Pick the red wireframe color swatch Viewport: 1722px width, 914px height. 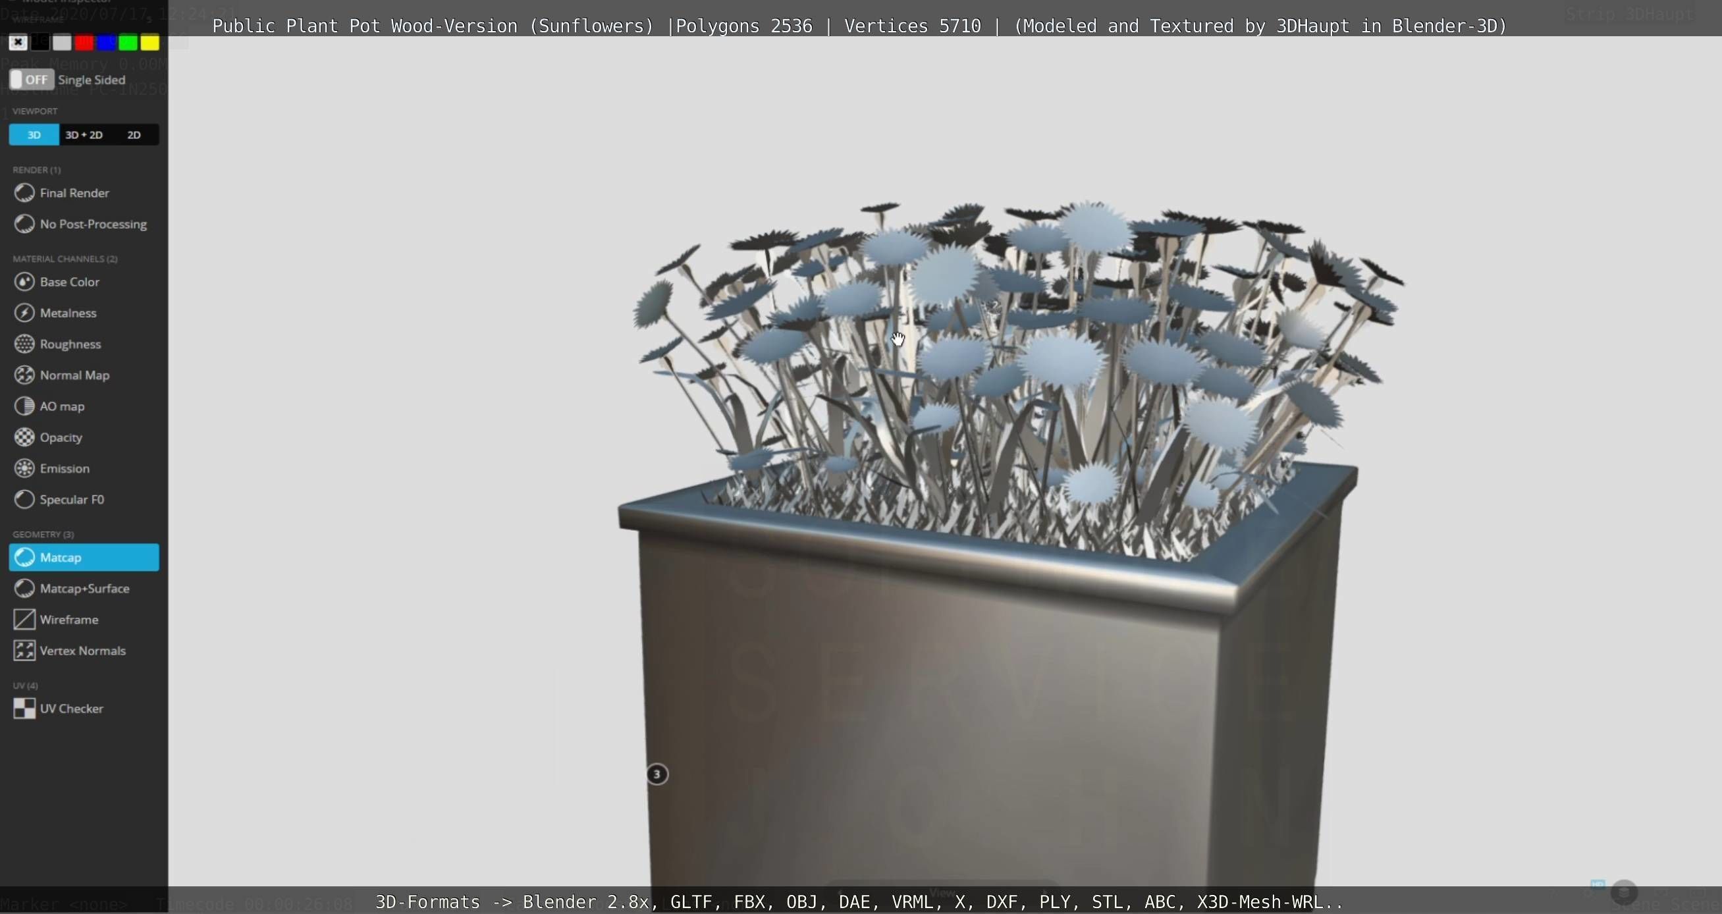[x=84, y=43]
